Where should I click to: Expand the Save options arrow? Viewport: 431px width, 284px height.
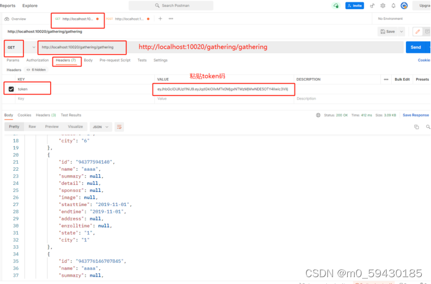point(401,31)
